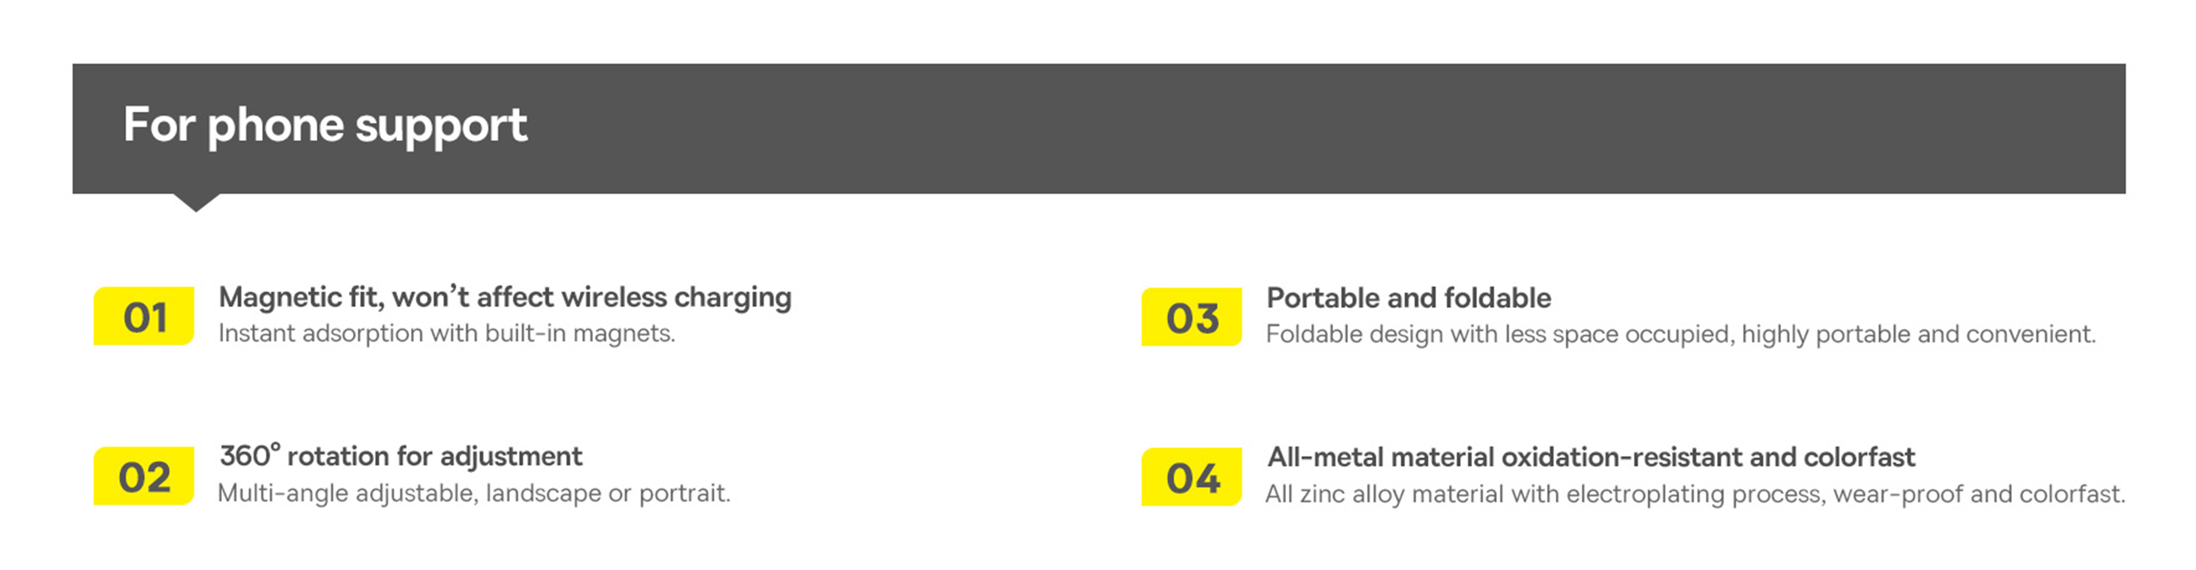The width and height of the screenshot is (2196, 570).
Task: Select 'Portable and foldable' title
Action: point(1408,298)
